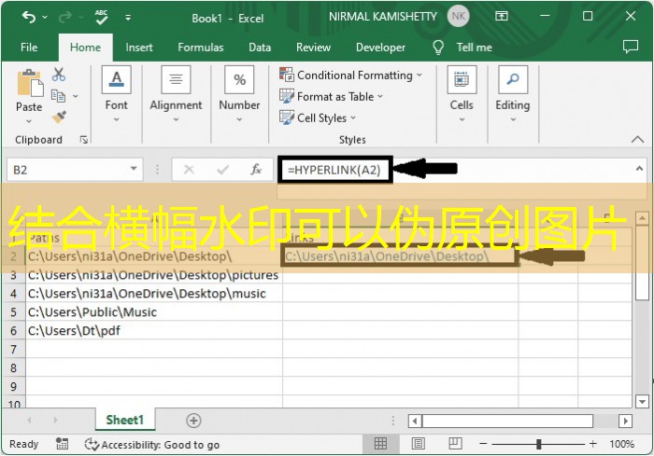The image size is (654, 456).
Task: Click the Insert Function fx icon
Action: point(255,170)
